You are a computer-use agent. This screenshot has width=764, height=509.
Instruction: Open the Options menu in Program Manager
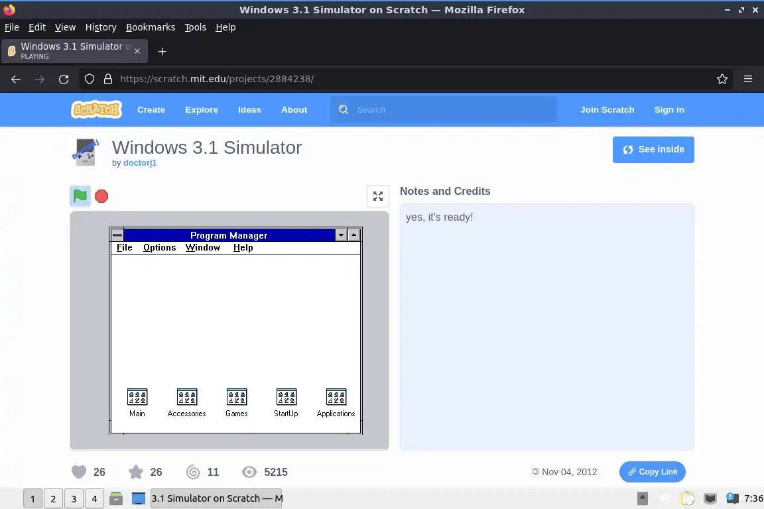[159, 247]
